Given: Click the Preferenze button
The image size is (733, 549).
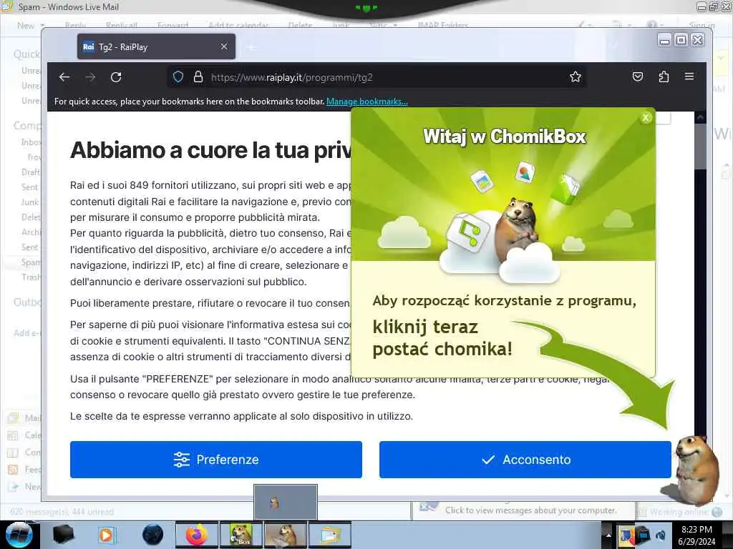Looking at the screenshot, I should tap(216, 460).
